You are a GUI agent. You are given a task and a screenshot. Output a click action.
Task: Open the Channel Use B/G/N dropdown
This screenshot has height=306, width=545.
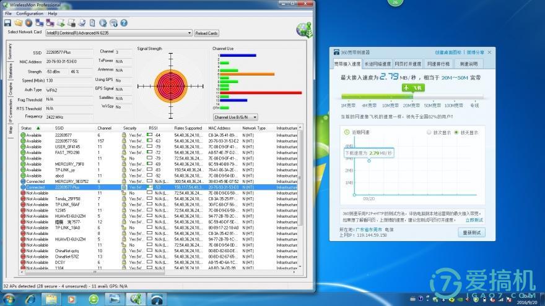click(x=235, y=117)
